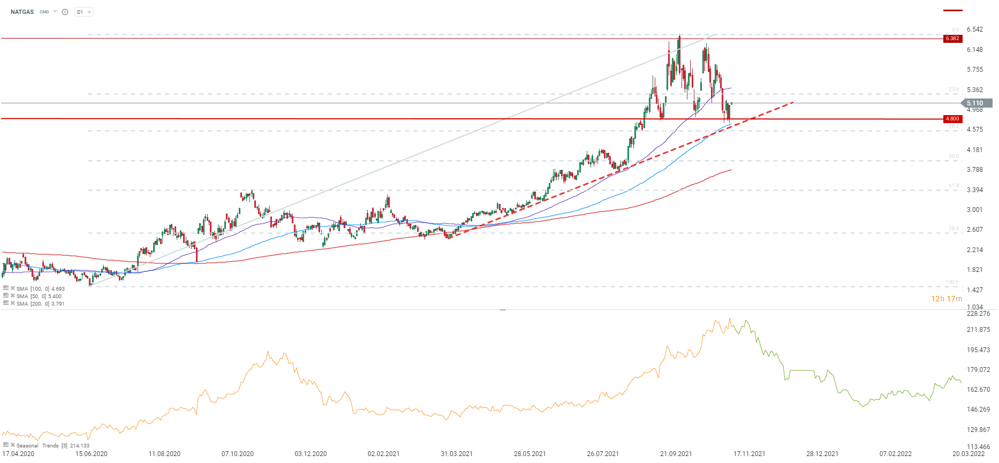Click the 6.382 red price level tag
The height and width of the screenshot is (463, 999).
(x=952, y=39)
